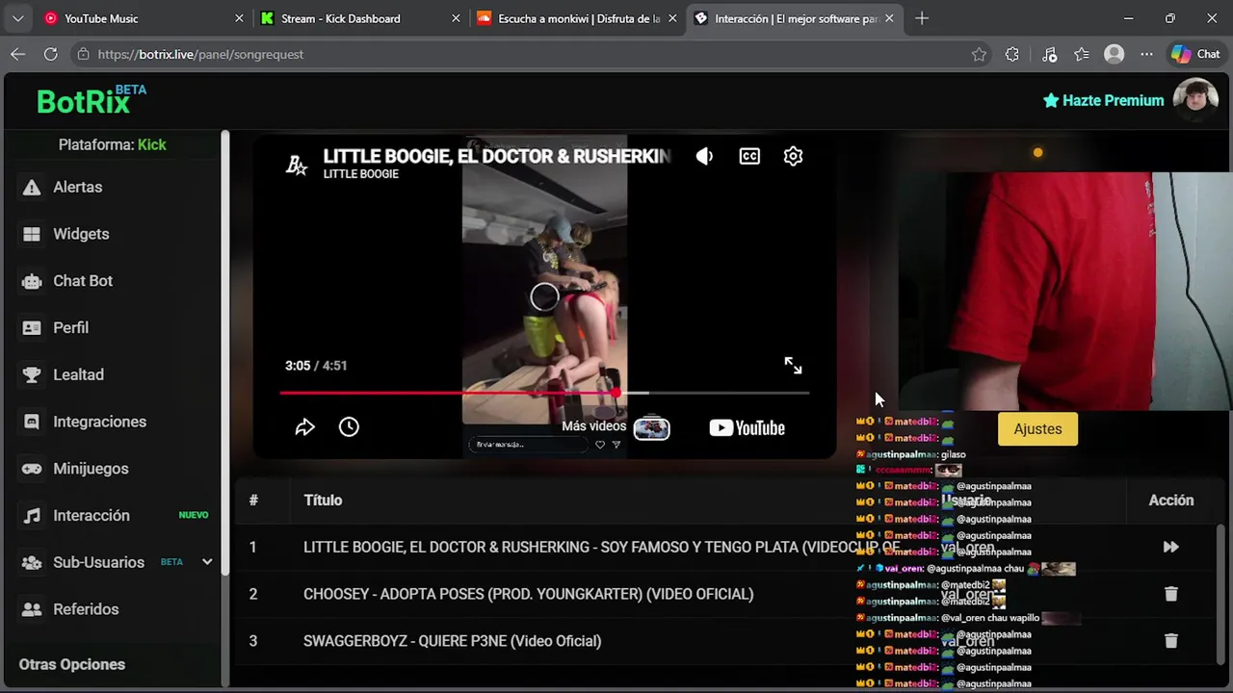Click the Widgets grid icon
The width and height of the screenshot is (1233, 693).
[x=32, y=234]
